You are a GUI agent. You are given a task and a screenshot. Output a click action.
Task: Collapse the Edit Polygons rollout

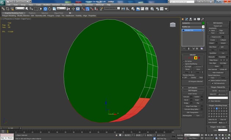[x=193, y=91]
